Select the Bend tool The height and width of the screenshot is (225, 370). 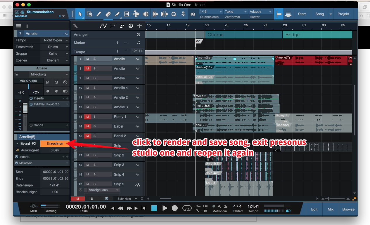pyautogui.click(x=136, y=14)
